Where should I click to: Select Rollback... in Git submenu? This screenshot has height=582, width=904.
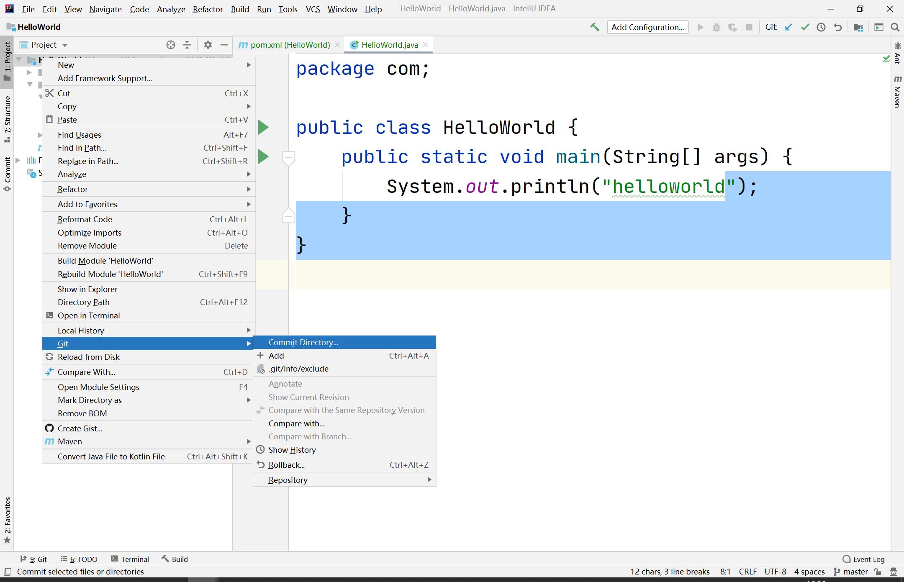(x=345, y=465)
